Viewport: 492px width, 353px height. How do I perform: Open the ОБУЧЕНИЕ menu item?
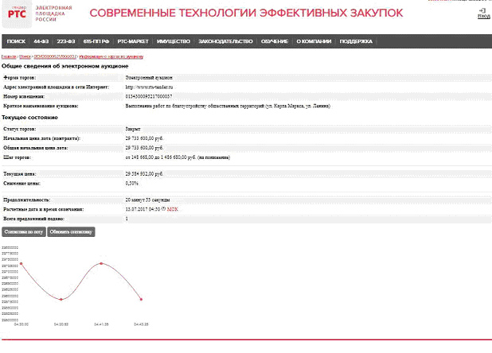[275, 41]
